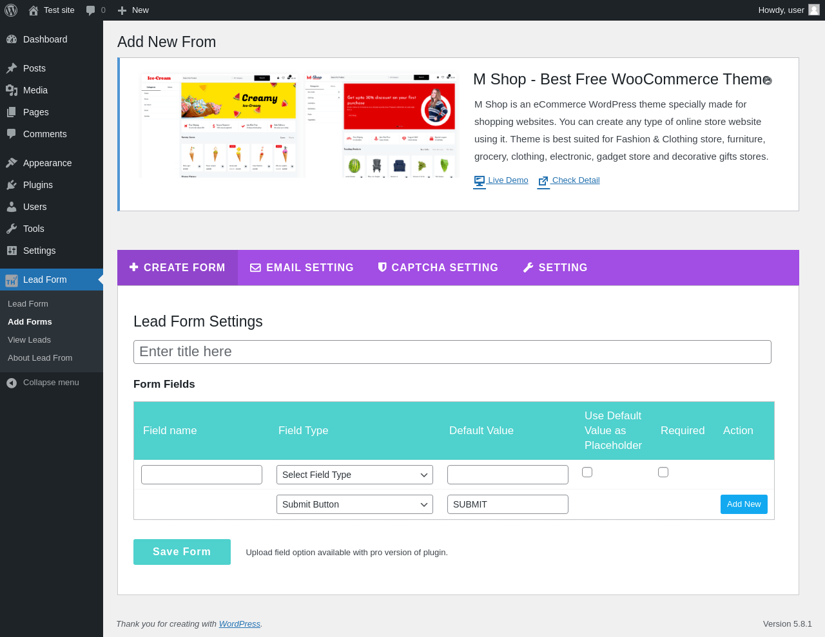Open the Submit Button type dropdown

[x=354, y=504]
